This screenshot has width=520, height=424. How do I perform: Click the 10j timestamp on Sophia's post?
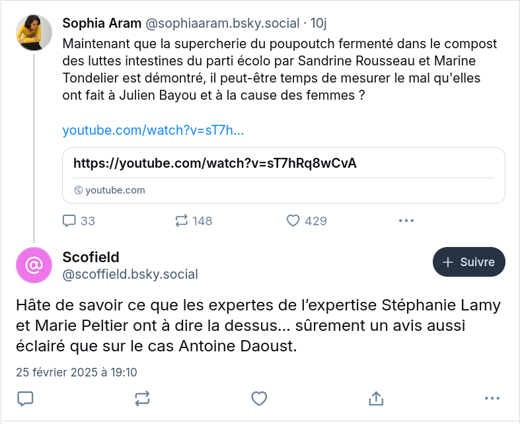pyautogui.click(x=318, y=24)
